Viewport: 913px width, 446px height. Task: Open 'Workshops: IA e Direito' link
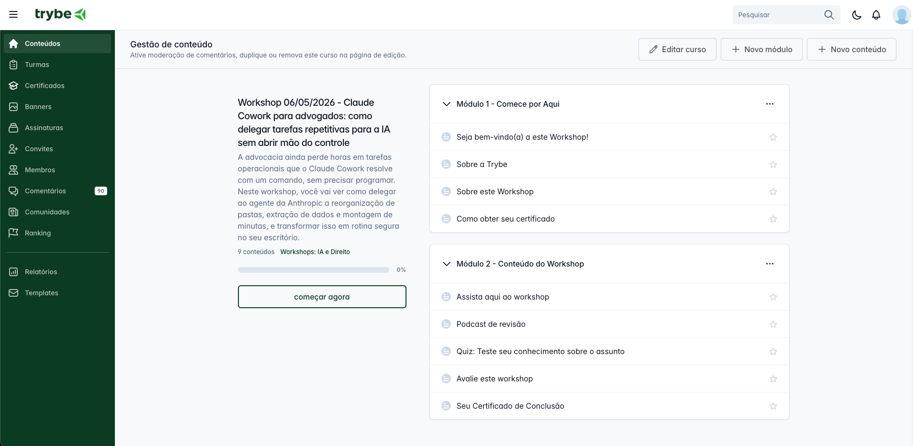coord(315,252)
